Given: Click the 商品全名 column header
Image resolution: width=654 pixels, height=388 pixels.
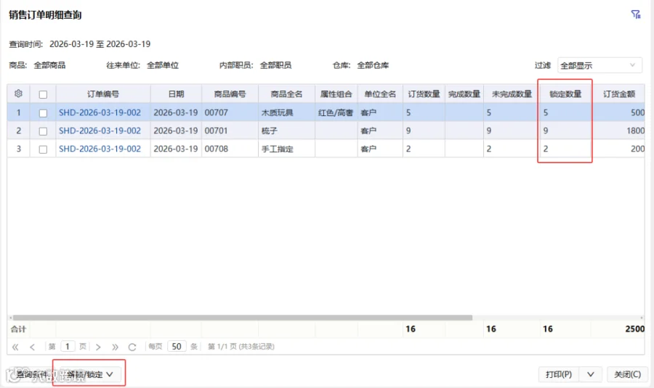Looking at the screenshot, I should point(286,94).
